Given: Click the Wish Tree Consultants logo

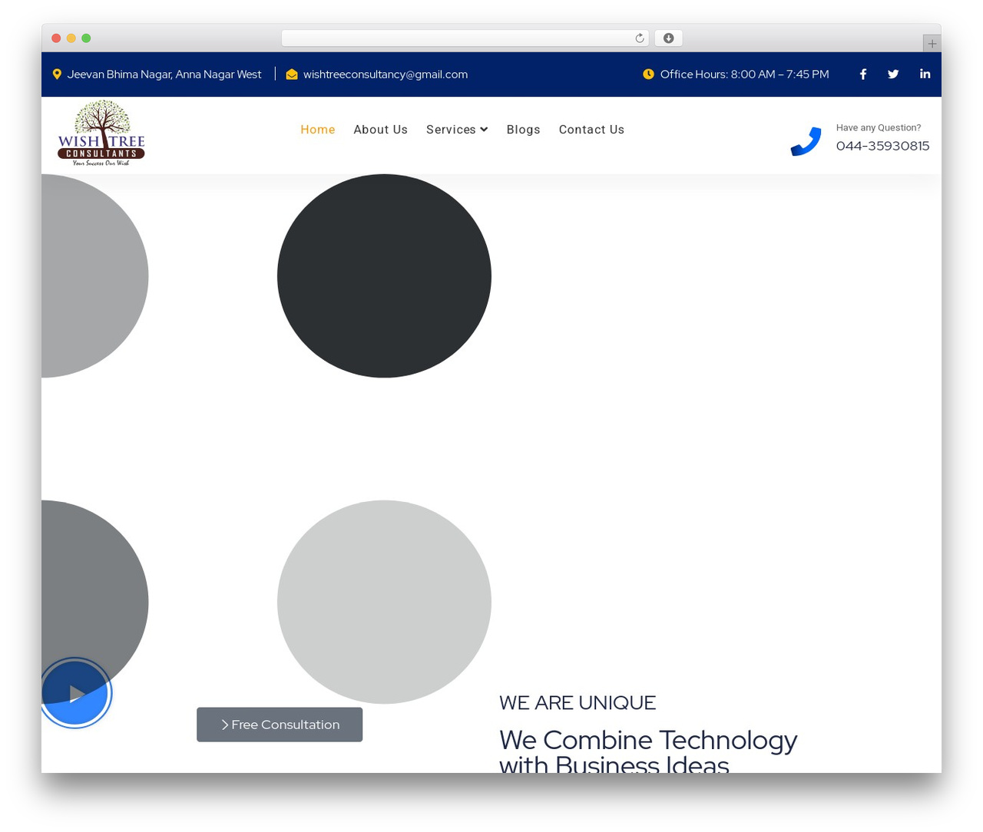Looking at the screenshot, I should (101, 133).
